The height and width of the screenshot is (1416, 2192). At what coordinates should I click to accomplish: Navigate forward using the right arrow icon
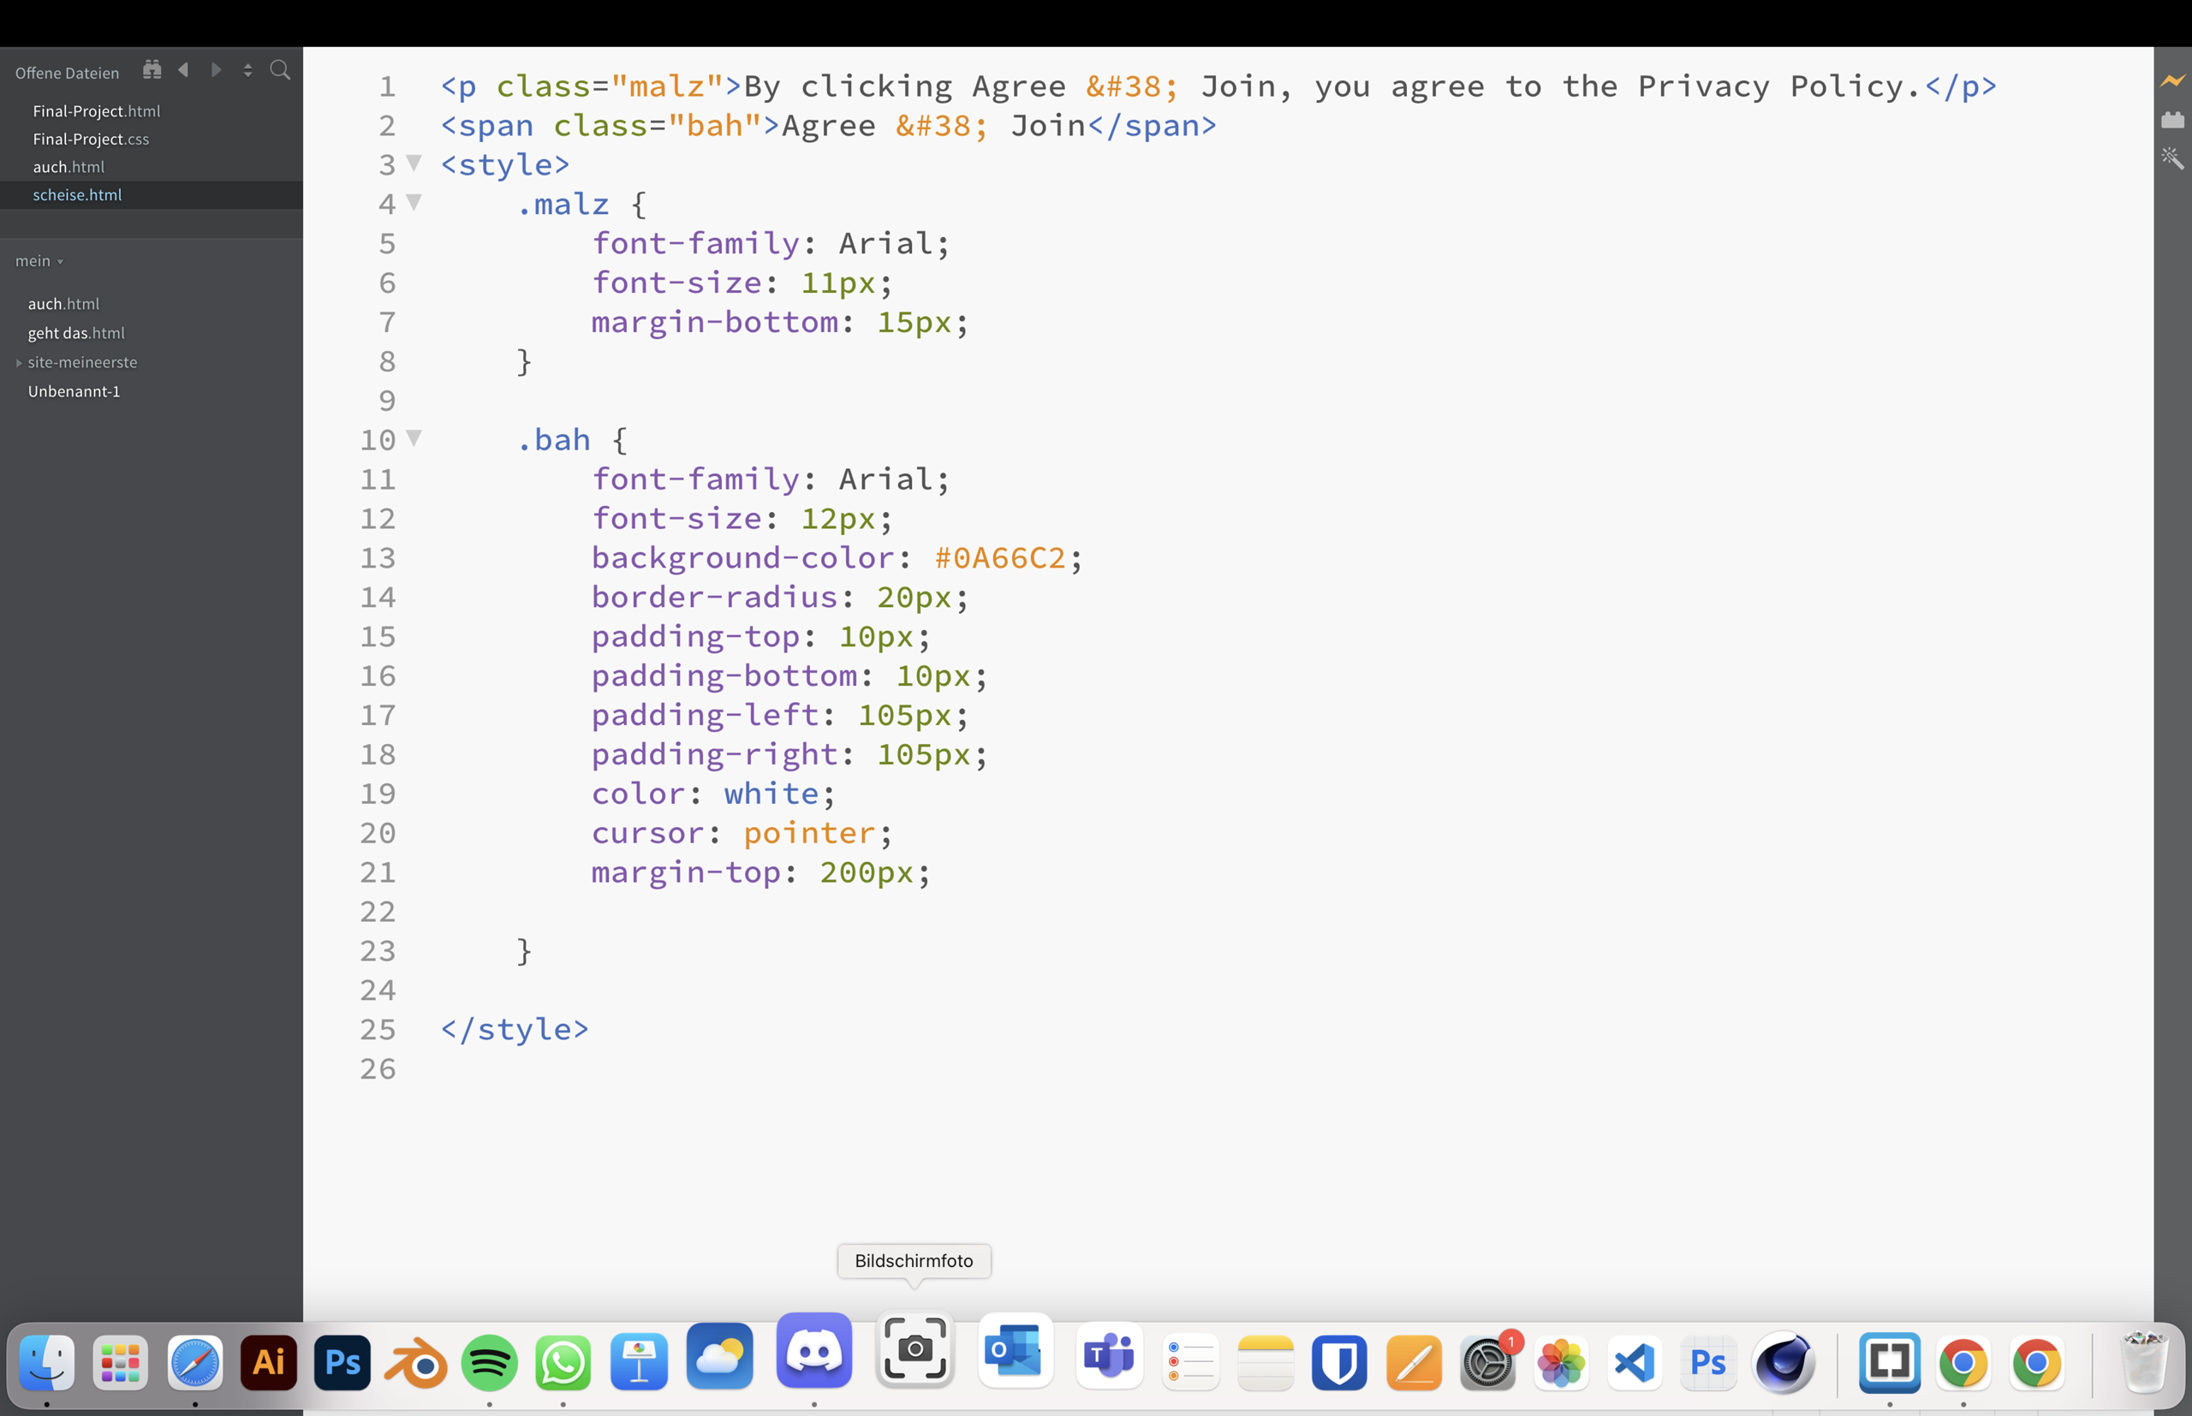point(216,70)
